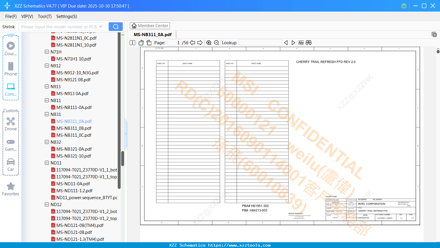The width and height of the screenshot is (440, 248).
Task: Rotate the page clockwise
Action: pos(148,42)
